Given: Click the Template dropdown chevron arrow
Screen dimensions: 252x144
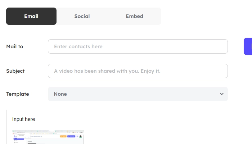Looking at the screenshot, I should point(221,94).
